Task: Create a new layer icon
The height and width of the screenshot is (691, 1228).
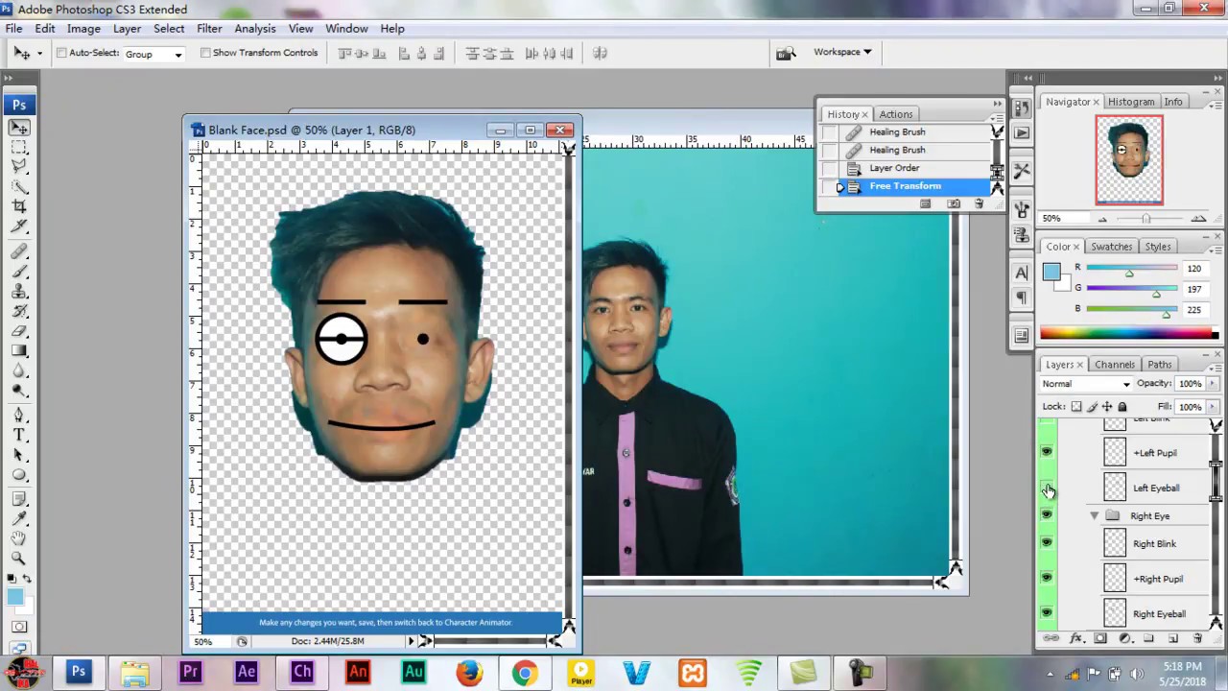Action: point(1172,638)
